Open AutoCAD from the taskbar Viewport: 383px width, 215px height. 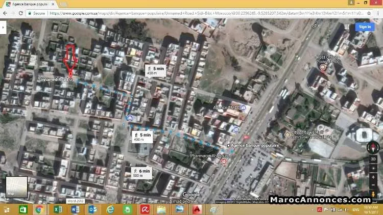point(197,209)
